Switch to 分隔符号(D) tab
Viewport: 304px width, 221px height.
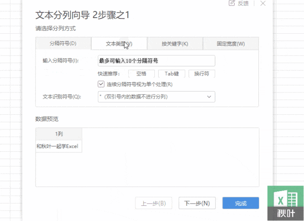pyautogui.click(x=63, y=43)
